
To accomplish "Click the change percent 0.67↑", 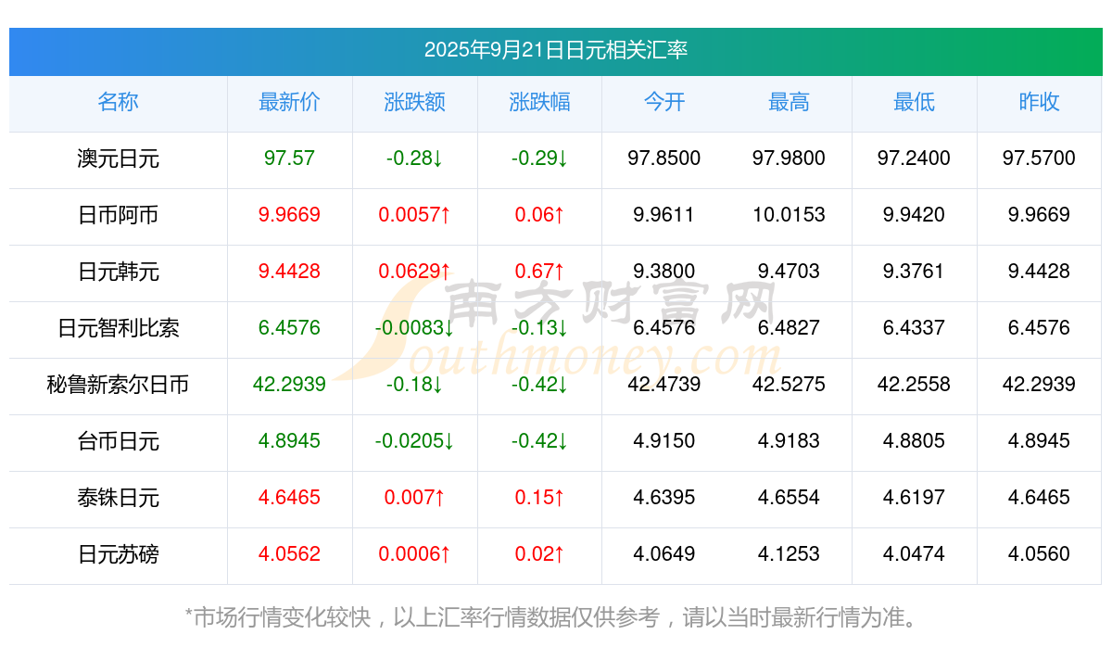I will (x=540, y=272).
